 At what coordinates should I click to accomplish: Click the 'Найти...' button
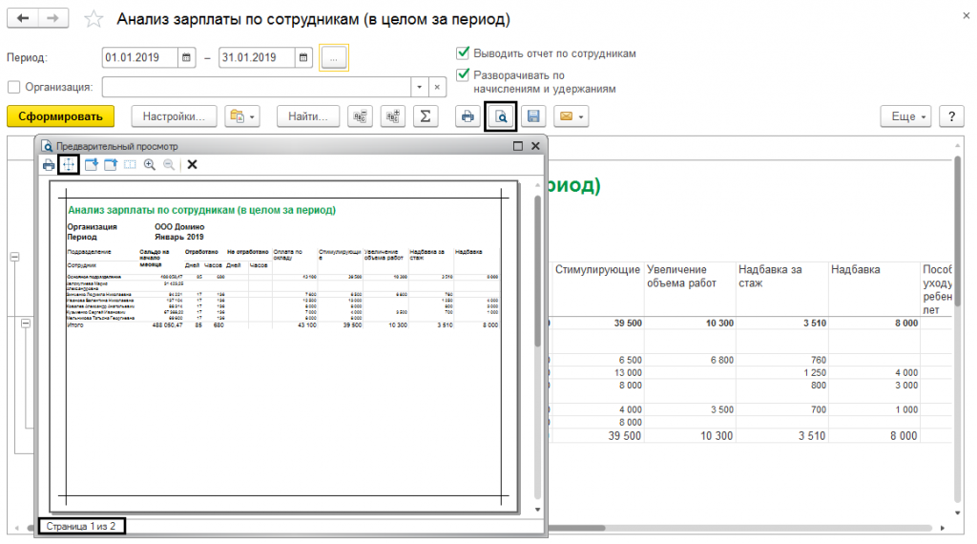[308, 116]
